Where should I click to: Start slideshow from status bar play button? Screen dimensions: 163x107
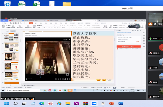point(114,88)
